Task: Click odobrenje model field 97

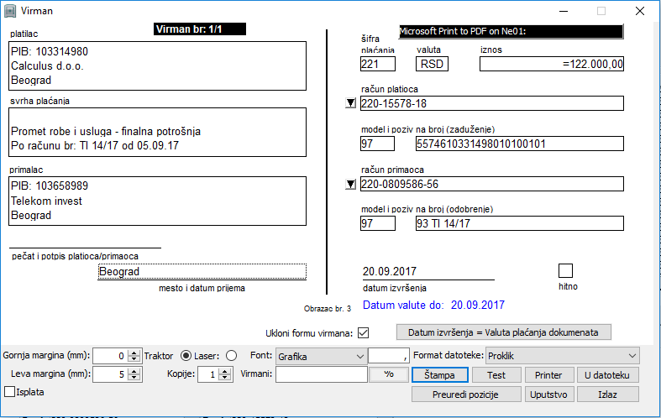Action: [x=378, y=223]
